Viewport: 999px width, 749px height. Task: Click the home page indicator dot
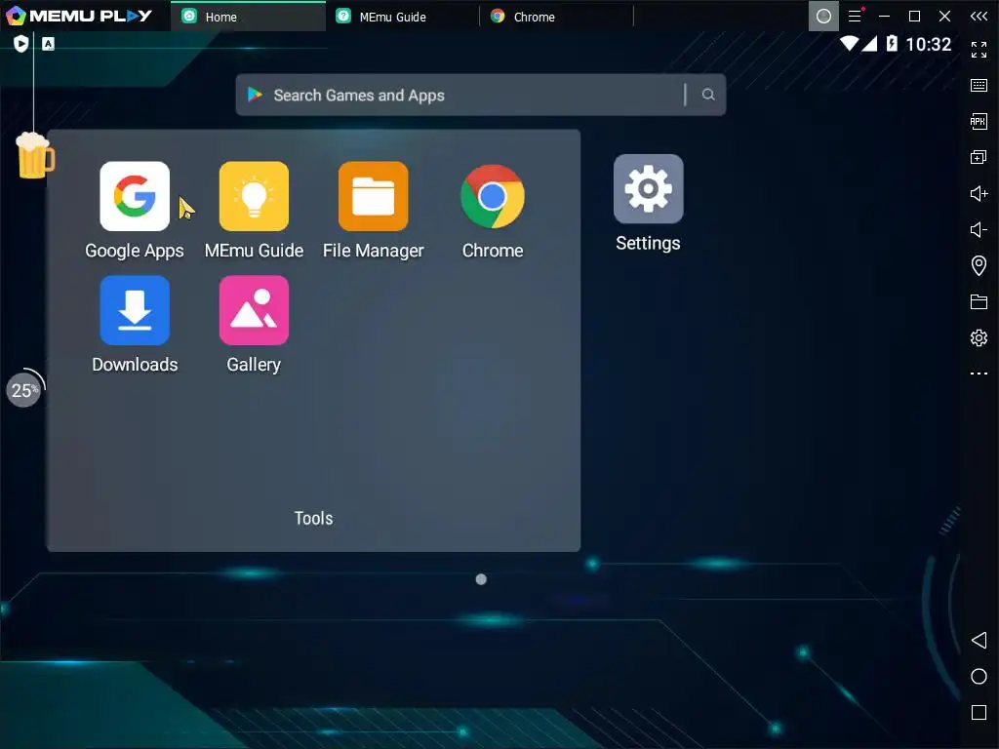(481, 579)
